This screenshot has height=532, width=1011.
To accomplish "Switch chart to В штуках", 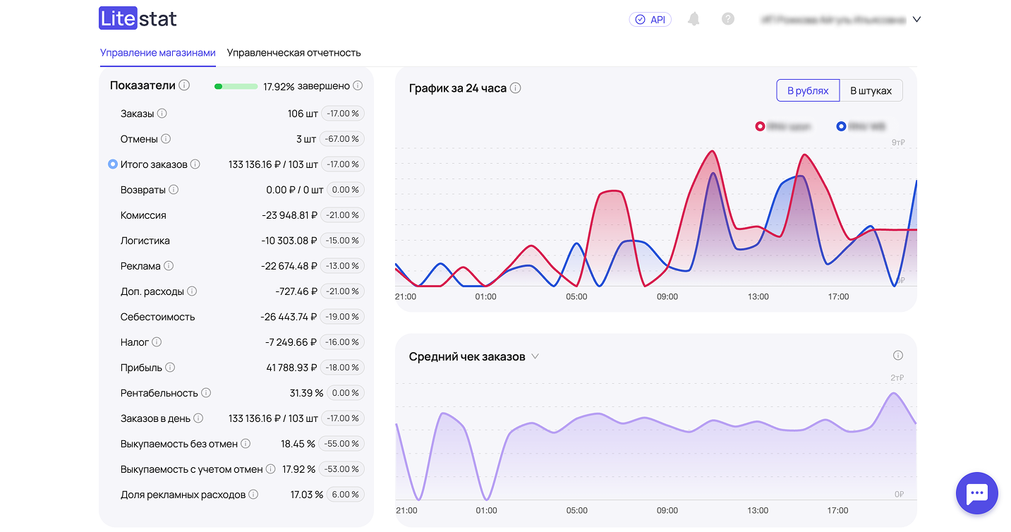I will (x=871, y=91).
